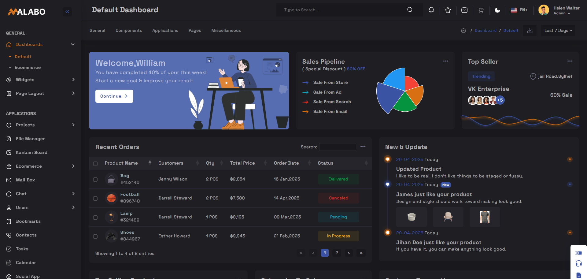This screenshot has width=587, height=279.
Task: Go to orders page 2
Action: [x=337, y=253]
